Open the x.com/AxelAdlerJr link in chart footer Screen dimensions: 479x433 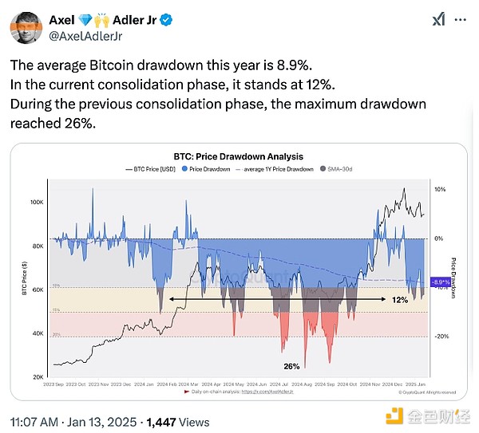tap(267, 392)
